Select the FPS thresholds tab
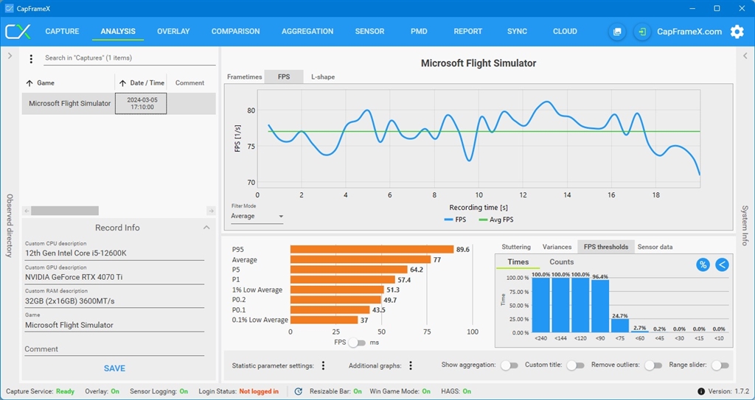Viewport: 755px width, 400px height. click(606, 247)
